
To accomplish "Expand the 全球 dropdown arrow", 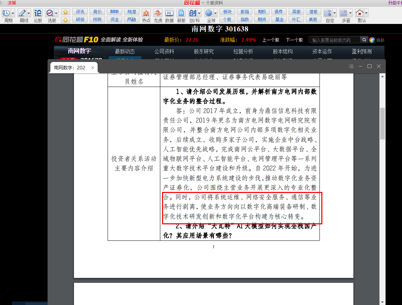I will (215, 13).
